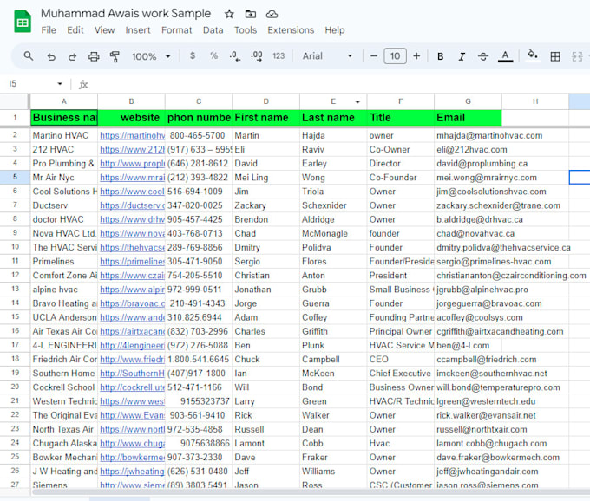
Task: Open column E dropdown arrow
Action: pyautogui.click(x=357, y=102)
